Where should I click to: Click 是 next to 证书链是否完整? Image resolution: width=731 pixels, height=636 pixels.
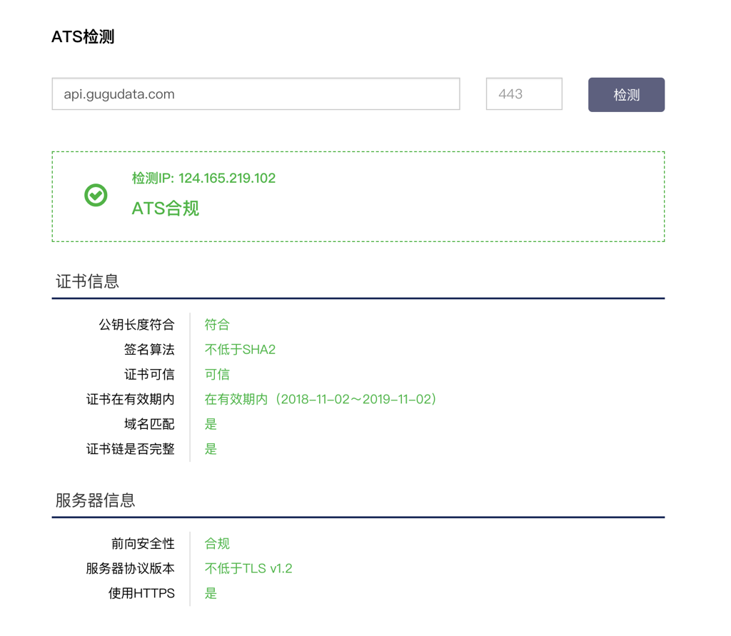point(211,449)
